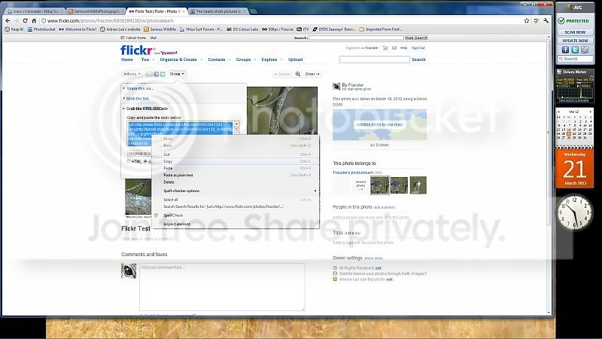Open the Organize & Create menu
The height and width of the screenshot is (339, 602).
(x=181, y=60)
